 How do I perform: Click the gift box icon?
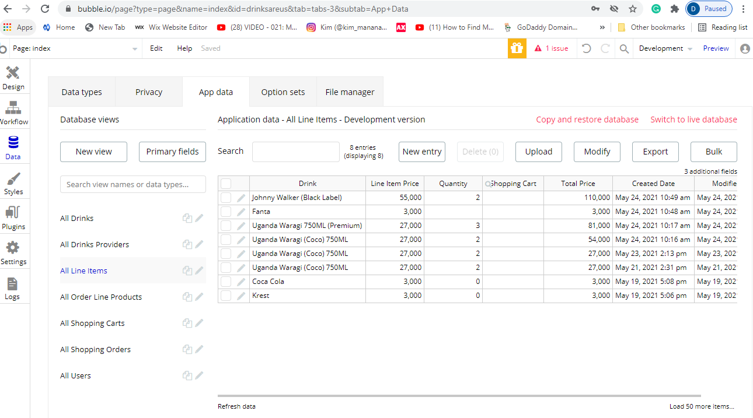click(517, 48)
